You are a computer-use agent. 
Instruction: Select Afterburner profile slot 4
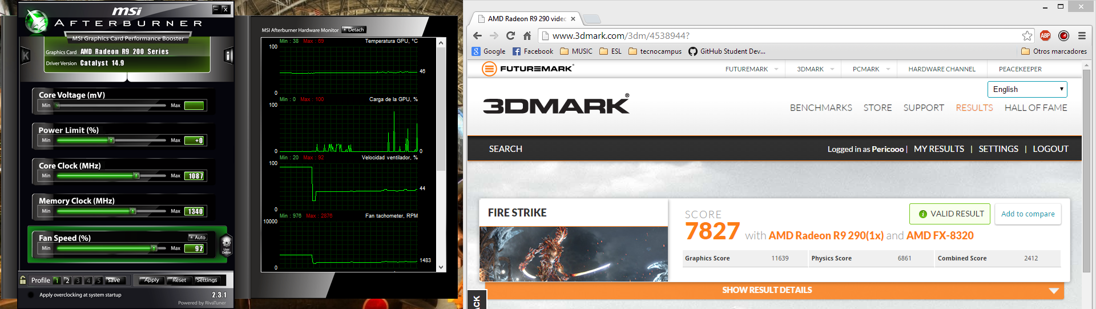coord(88,280)
